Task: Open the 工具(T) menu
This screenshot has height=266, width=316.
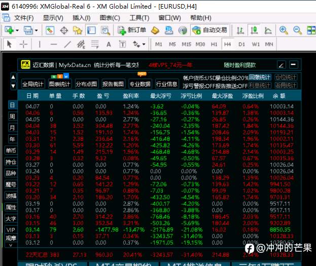Action: pyautogui.click(x=139, y=18)
